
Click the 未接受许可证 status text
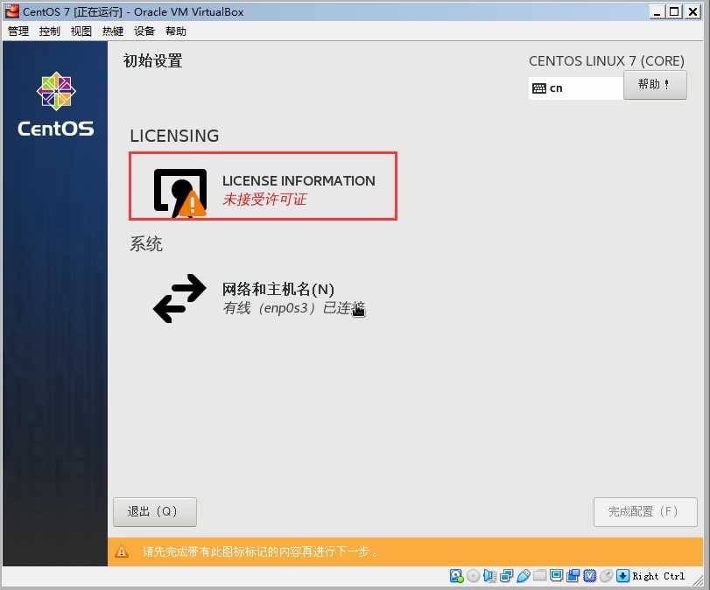pyautogui.click(x=265, y=200)
